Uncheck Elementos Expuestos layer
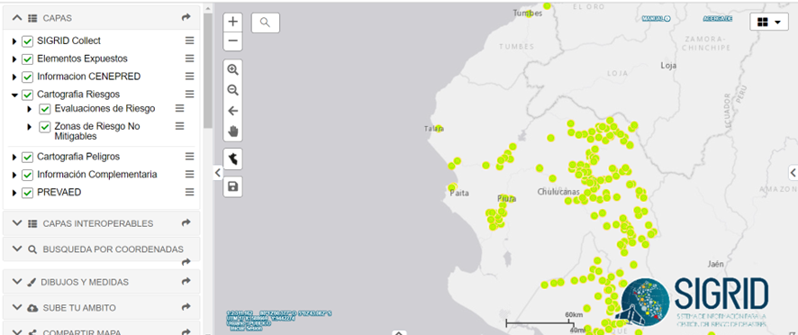Screen dimensions: 798x335 tap(28, 59)
